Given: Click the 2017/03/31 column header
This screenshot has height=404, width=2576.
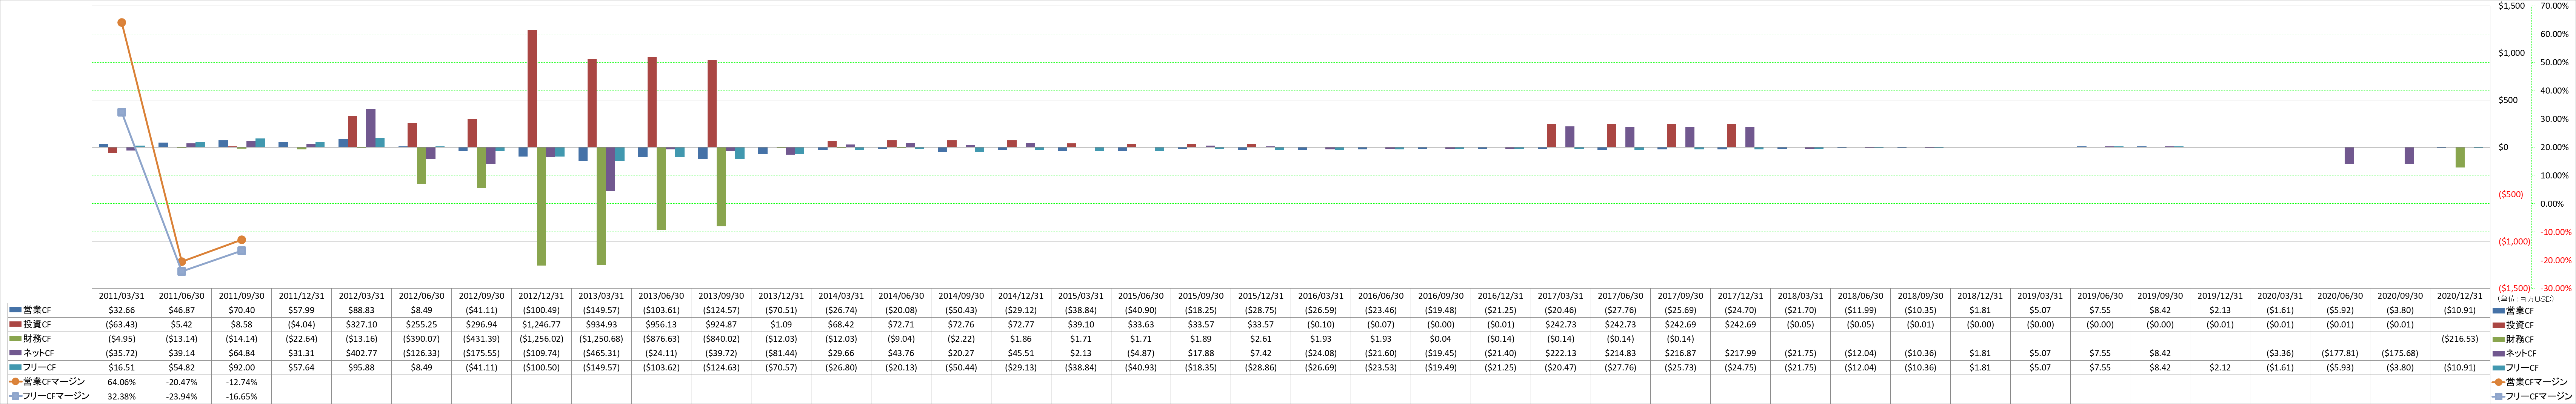Looking at the screenshot, I should pos(1560,296).
